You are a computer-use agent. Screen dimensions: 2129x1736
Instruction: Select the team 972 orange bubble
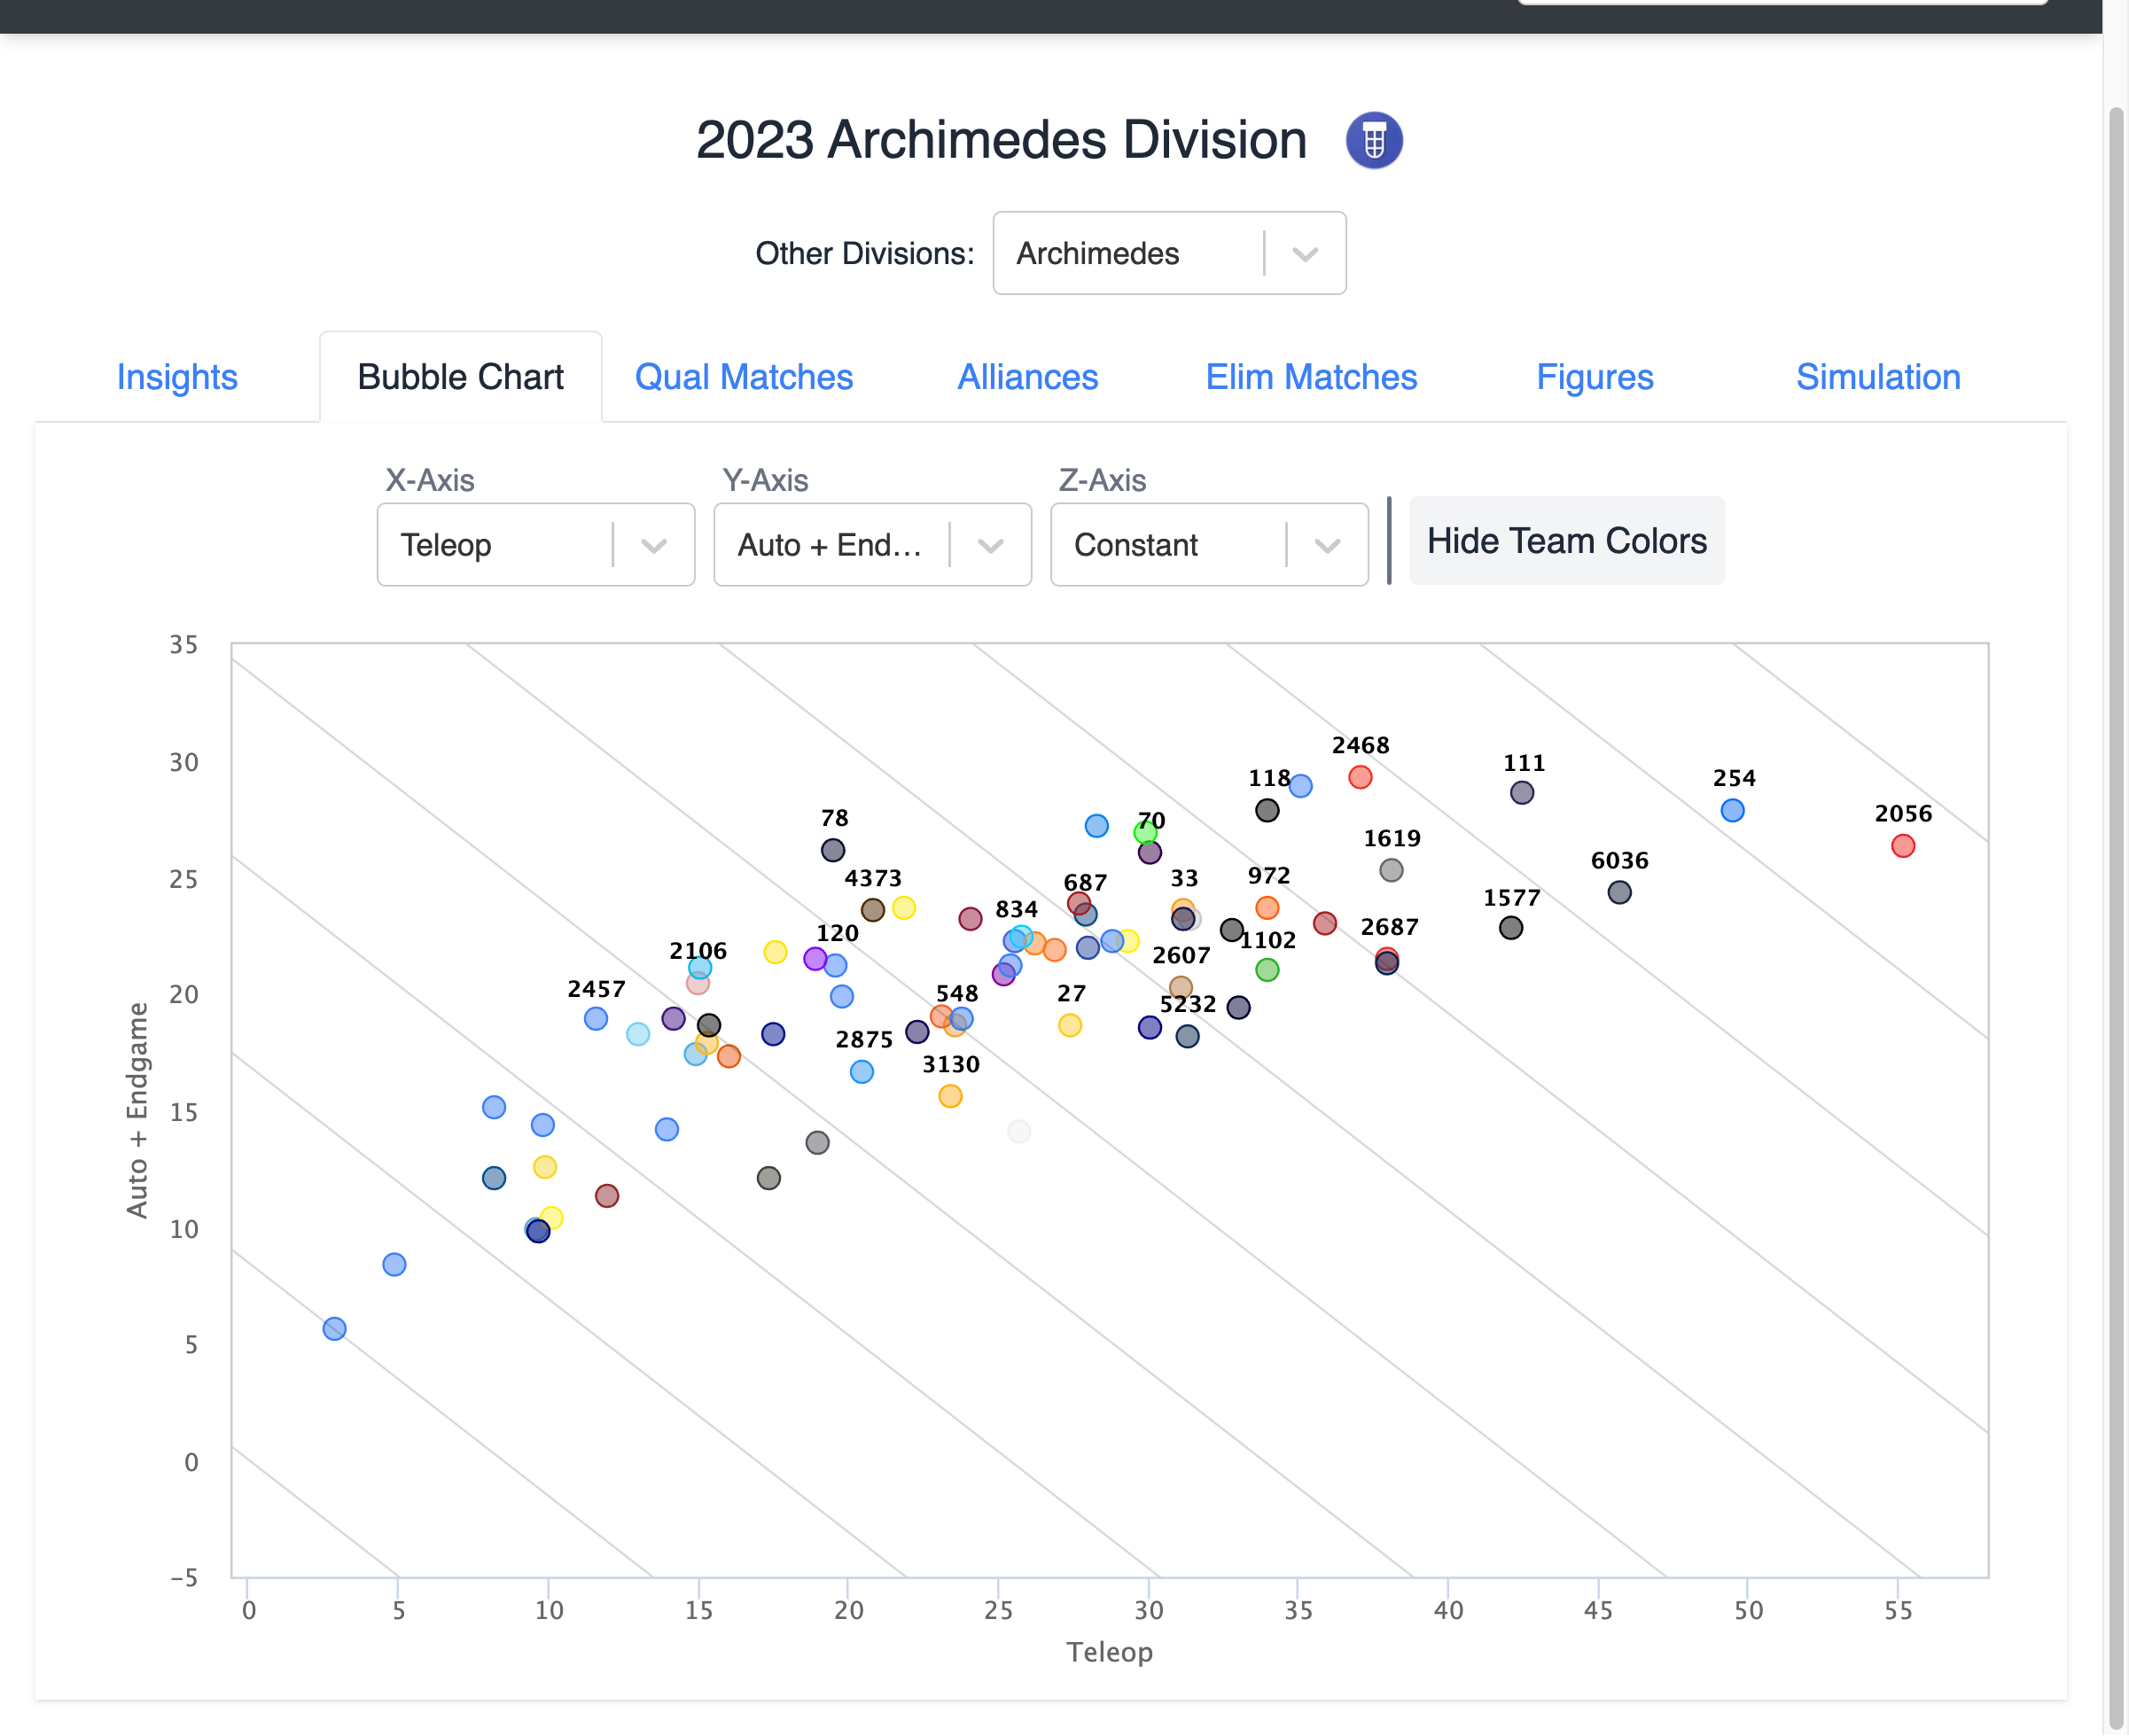click(x=1267, y=908)
